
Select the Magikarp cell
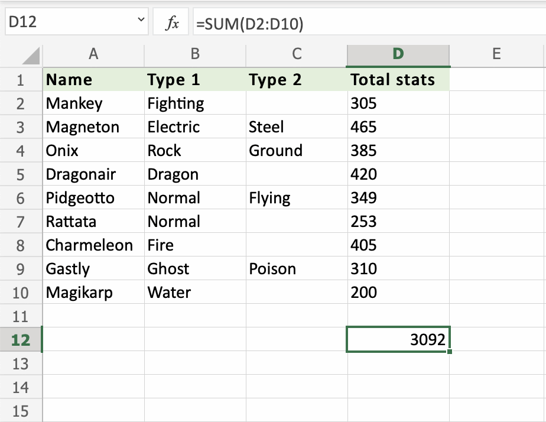pyautogui.click(x=93, y=293)
